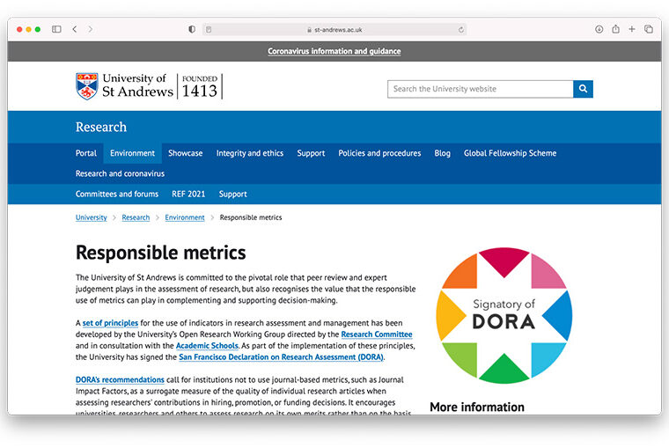This screenshot has height=448, width=669.
Task: Focus the Search the University website field
Action: tap(480, 89)
